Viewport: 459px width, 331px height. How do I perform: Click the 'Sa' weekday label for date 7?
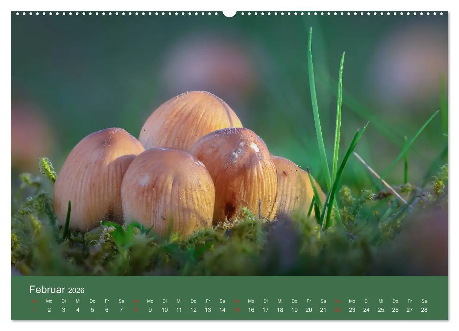pos(121,301)
